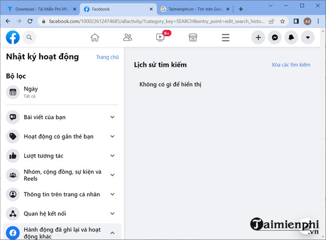
Task: Select Bài viết của bạn label
Action: (x=45, y=117)
